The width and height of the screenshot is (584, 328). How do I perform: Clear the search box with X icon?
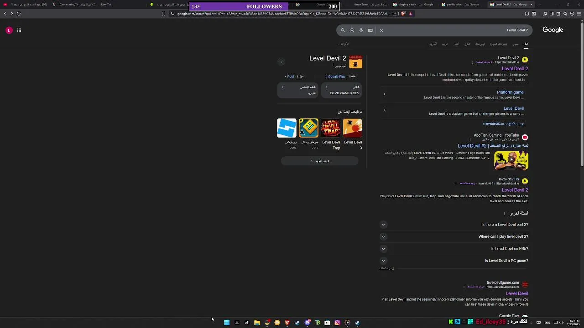[x=381, y=31]
